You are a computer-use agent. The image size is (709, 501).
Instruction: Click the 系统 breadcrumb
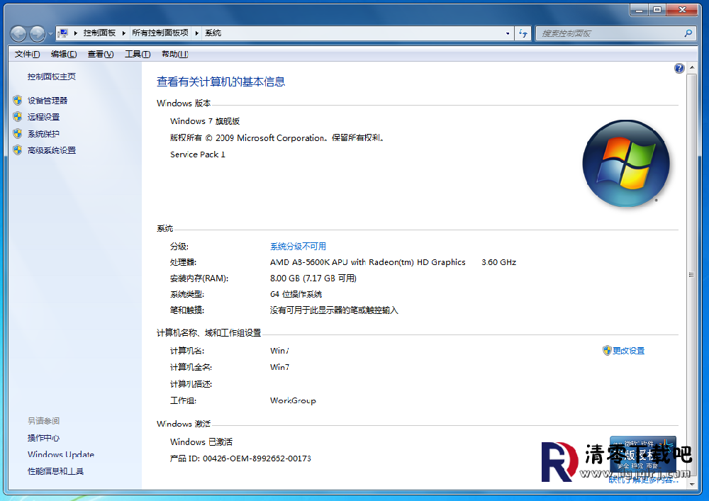point(213,33)
